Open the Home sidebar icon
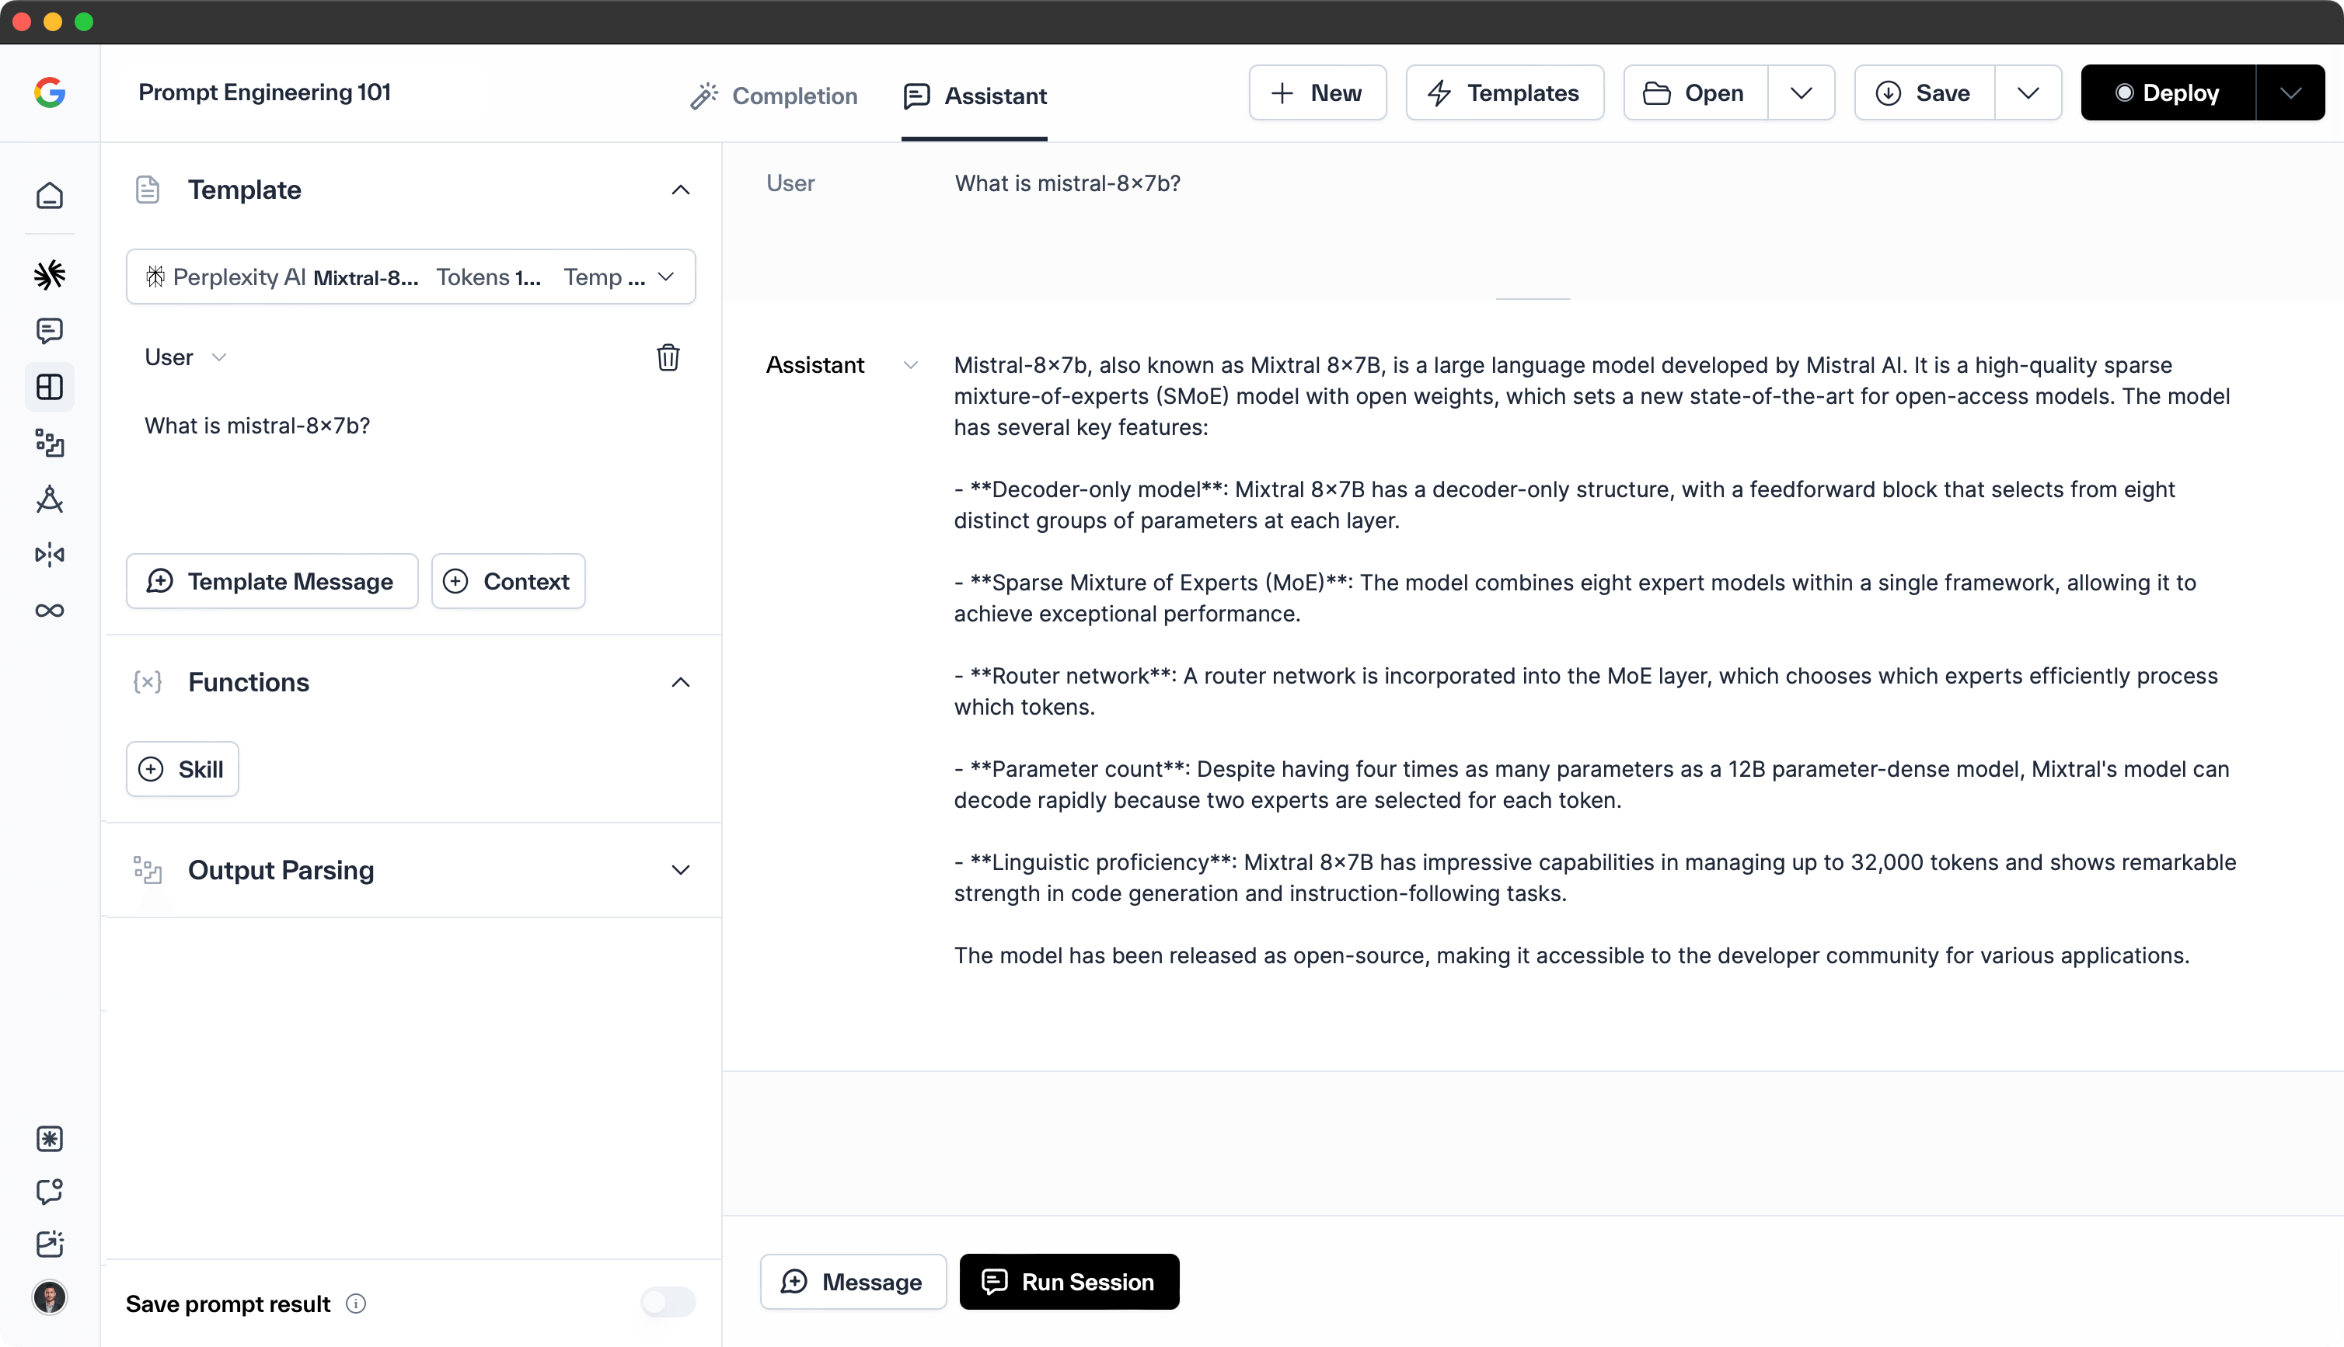2344x1347 pixels. [x=50, y=195]
